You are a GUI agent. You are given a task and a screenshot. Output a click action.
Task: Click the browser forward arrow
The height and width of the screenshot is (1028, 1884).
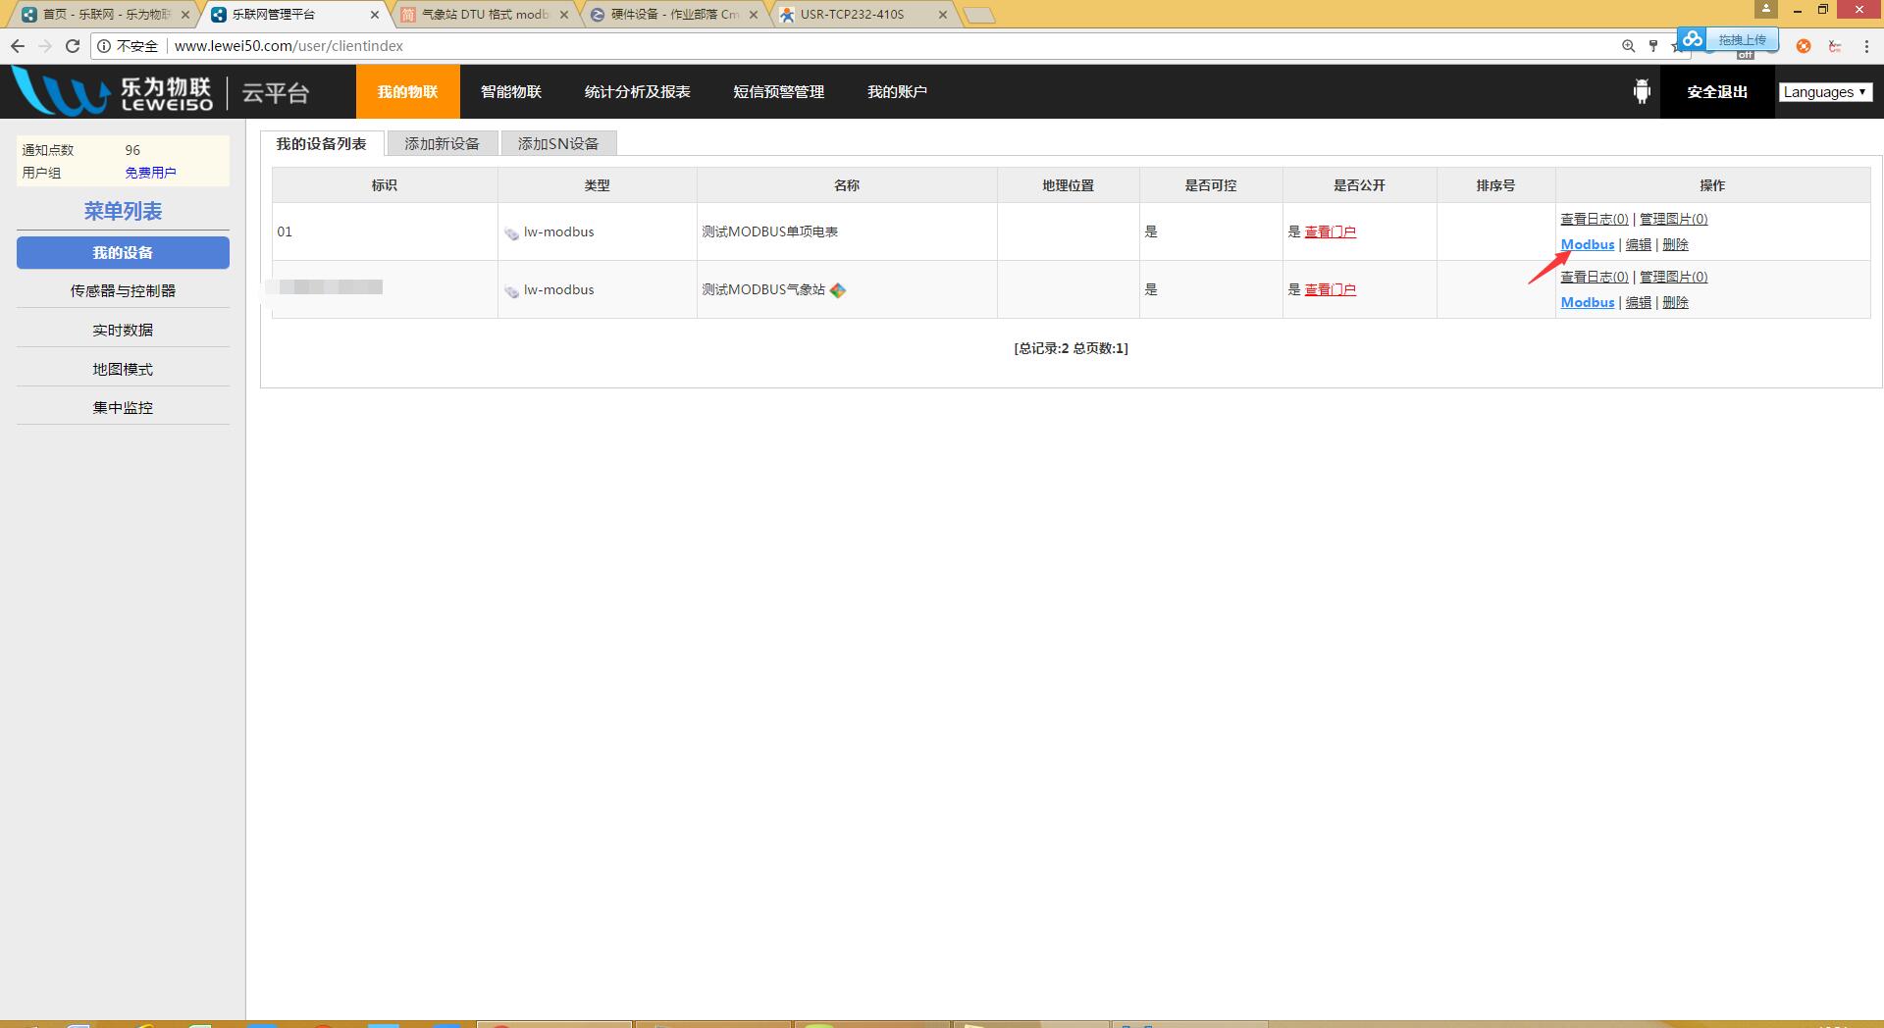click(45, 46)
